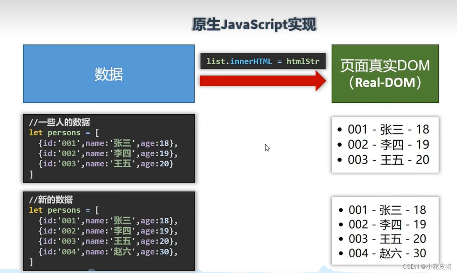Click lower list item 002 - 李四 - 19
The image size is (457, 273).
(x=382, y=224)
